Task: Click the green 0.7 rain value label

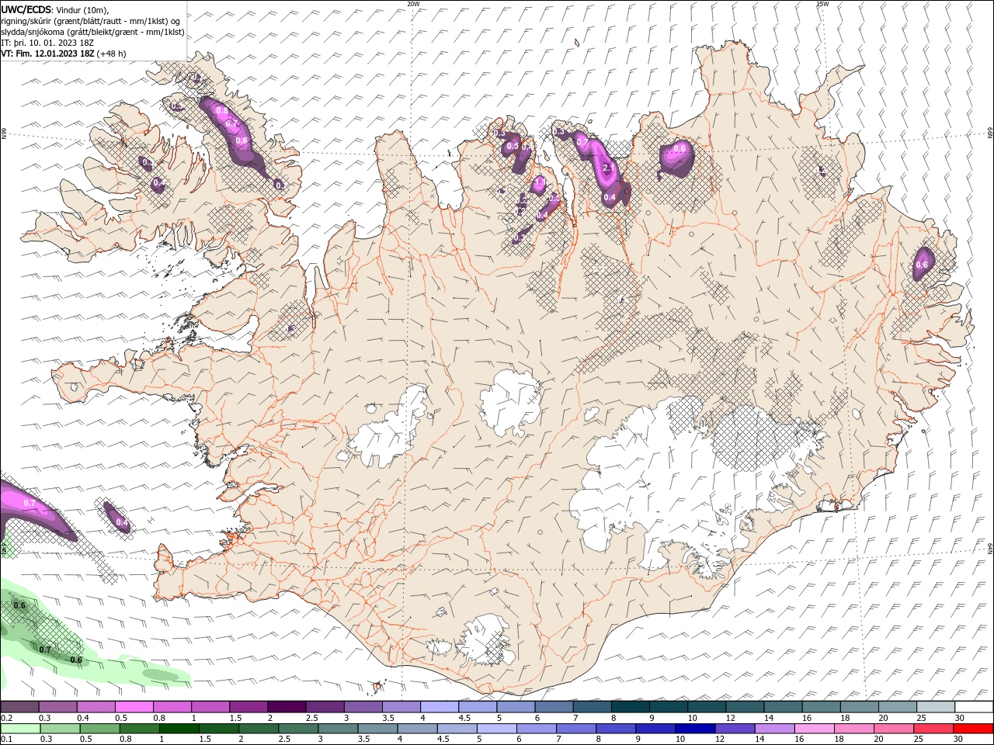Action: [x=45, y=650]
